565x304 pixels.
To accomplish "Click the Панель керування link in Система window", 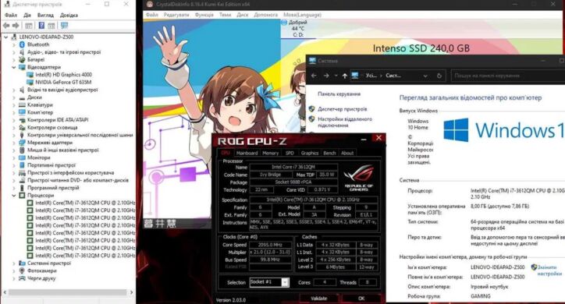I will pos(339,94).
